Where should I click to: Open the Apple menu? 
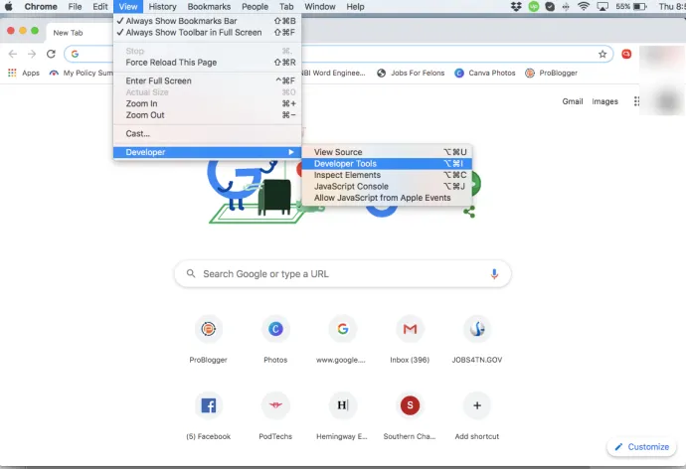pos(9,7)
